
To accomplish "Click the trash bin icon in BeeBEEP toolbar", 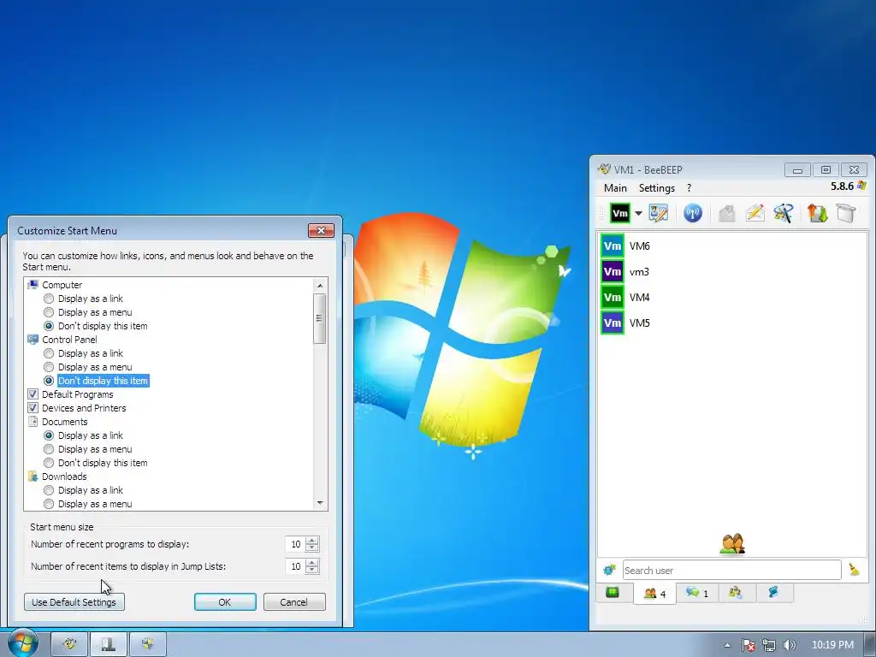I will pyautogui.click(x=846, y=213).
